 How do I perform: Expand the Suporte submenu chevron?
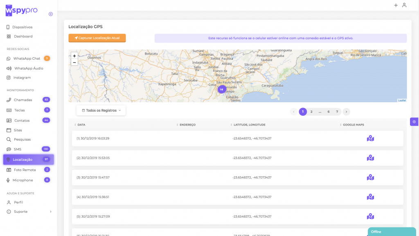[51, 212]
